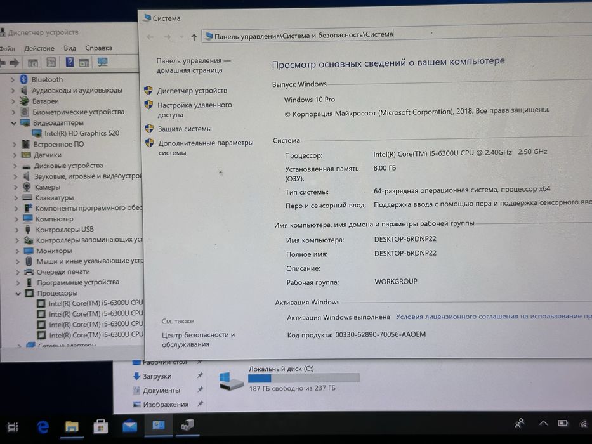
Task: Open the Справка menu in Device Manager
Action: (x=98, y=48)
